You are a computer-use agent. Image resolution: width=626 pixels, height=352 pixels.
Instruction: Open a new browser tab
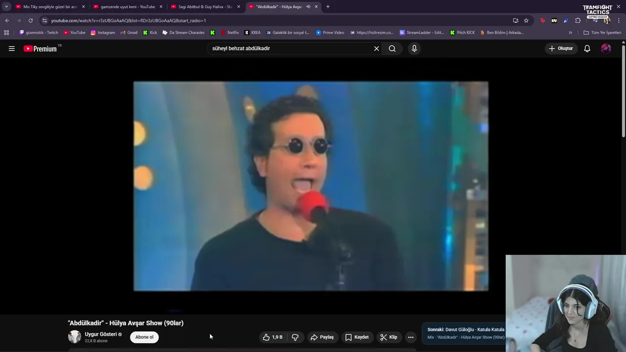point(328,6)
